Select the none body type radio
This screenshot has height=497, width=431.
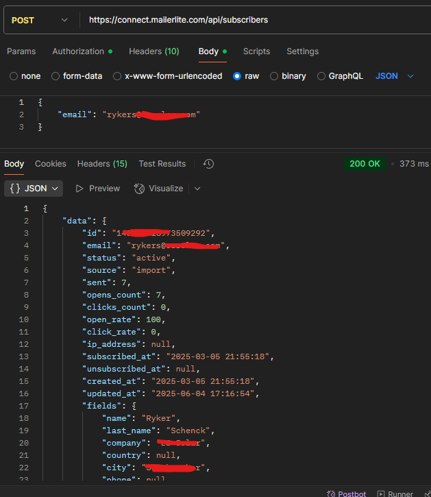click(x=14, y=76)
